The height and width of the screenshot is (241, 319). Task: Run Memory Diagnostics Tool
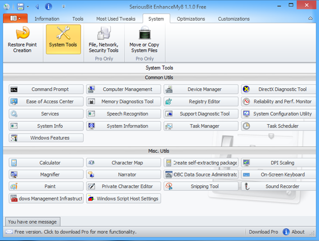(x=123, y=101)
